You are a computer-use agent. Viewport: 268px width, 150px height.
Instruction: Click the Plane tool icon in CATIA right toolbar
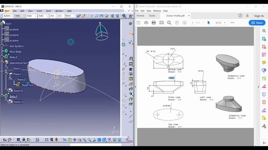pos(131,121)
